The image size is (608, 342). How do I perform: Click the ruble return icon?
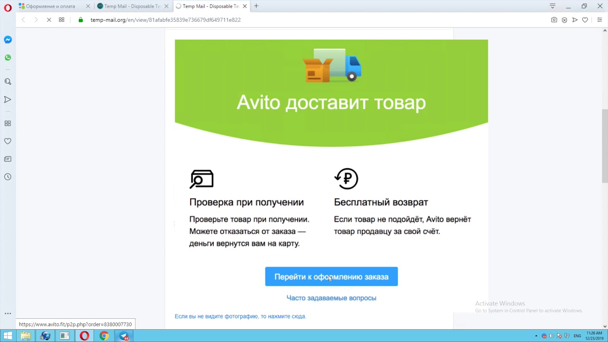point(346,179)
